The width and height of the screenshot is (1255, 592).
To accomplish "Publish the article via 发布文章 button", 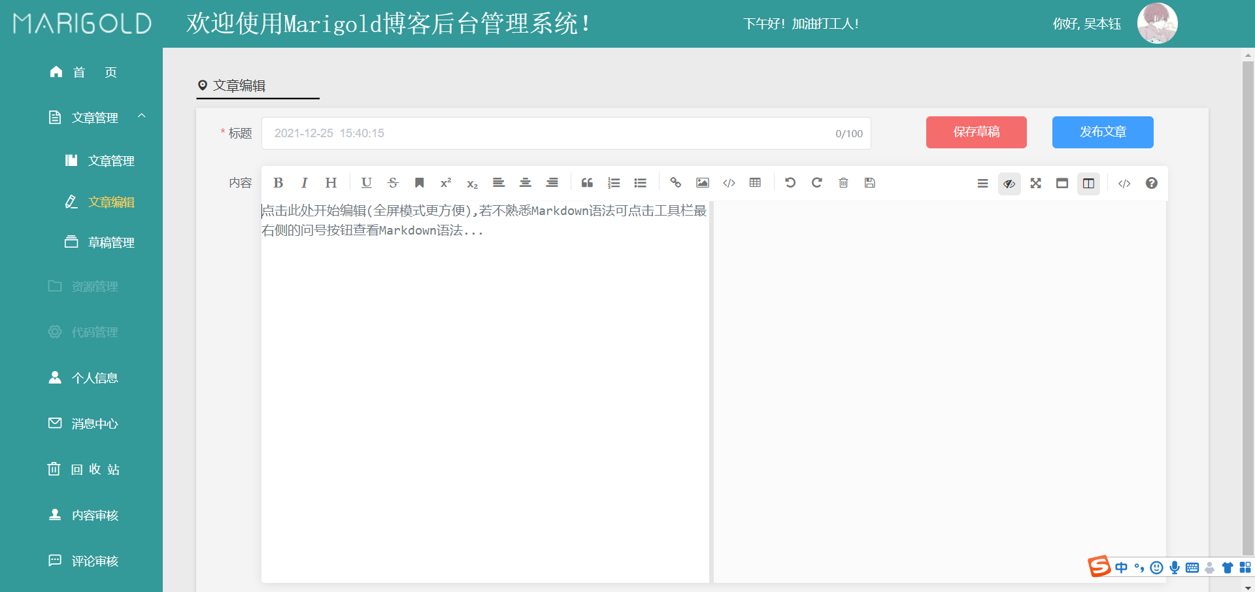I will pyautogui.click(x=1102, y=132).
